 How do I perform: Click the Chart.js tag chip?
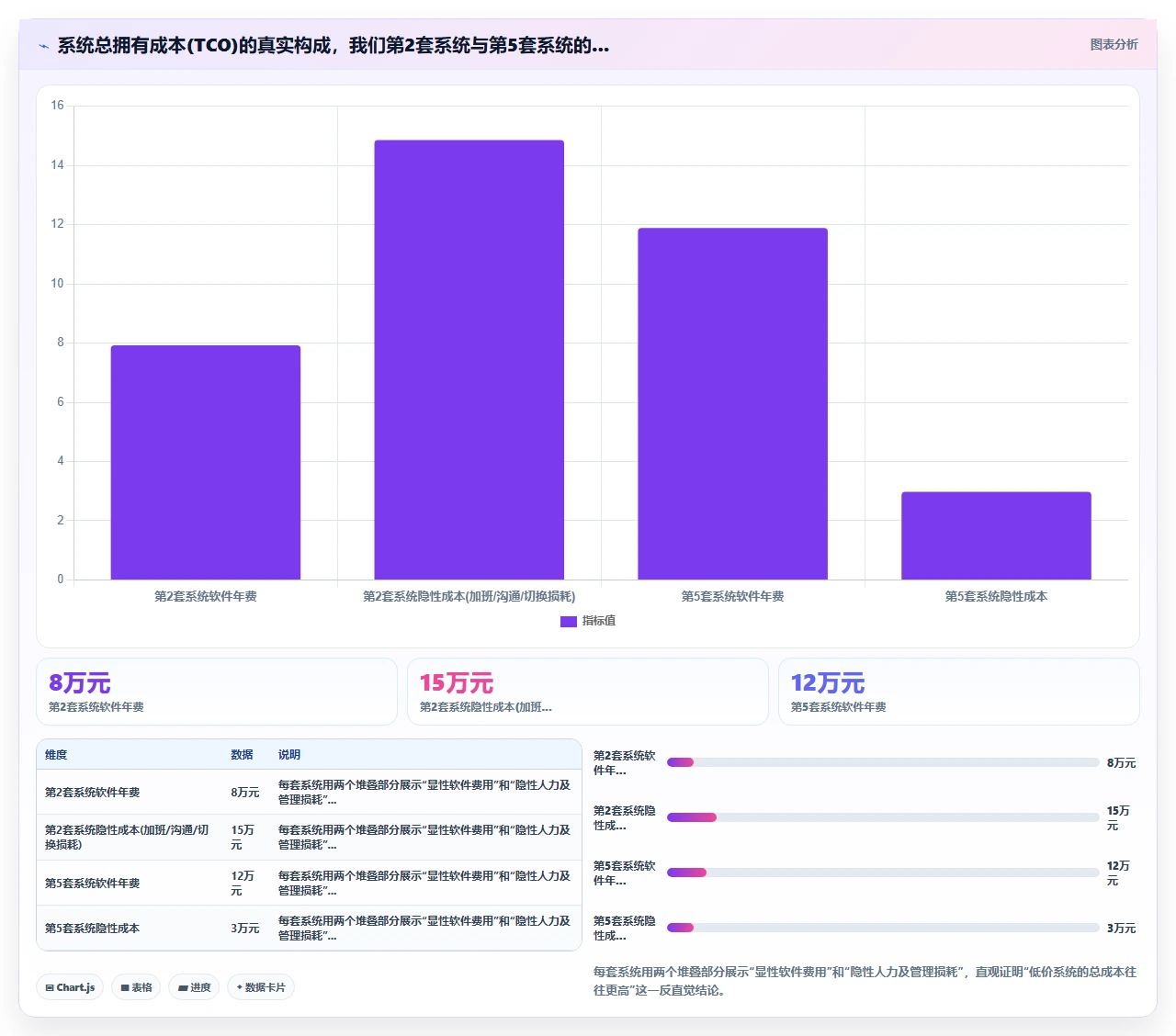click(x=71, y=987)
